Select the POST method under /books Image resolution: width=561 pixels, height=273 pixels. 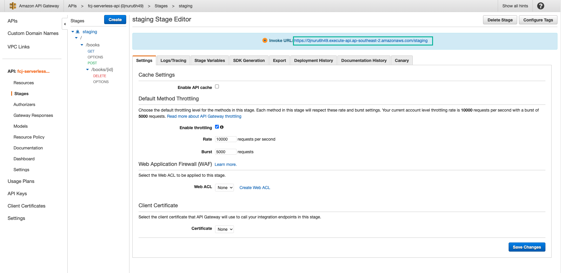point(92,63)
